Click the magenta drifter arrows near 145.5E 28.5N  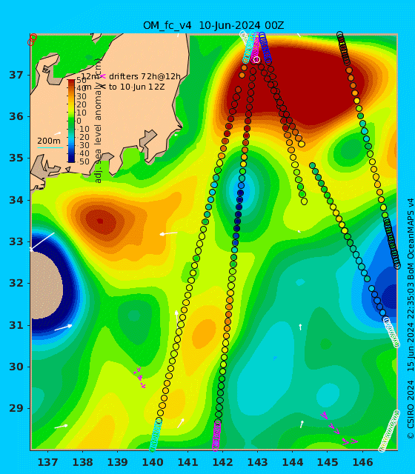pyautogui.click(x=339, y=428)
